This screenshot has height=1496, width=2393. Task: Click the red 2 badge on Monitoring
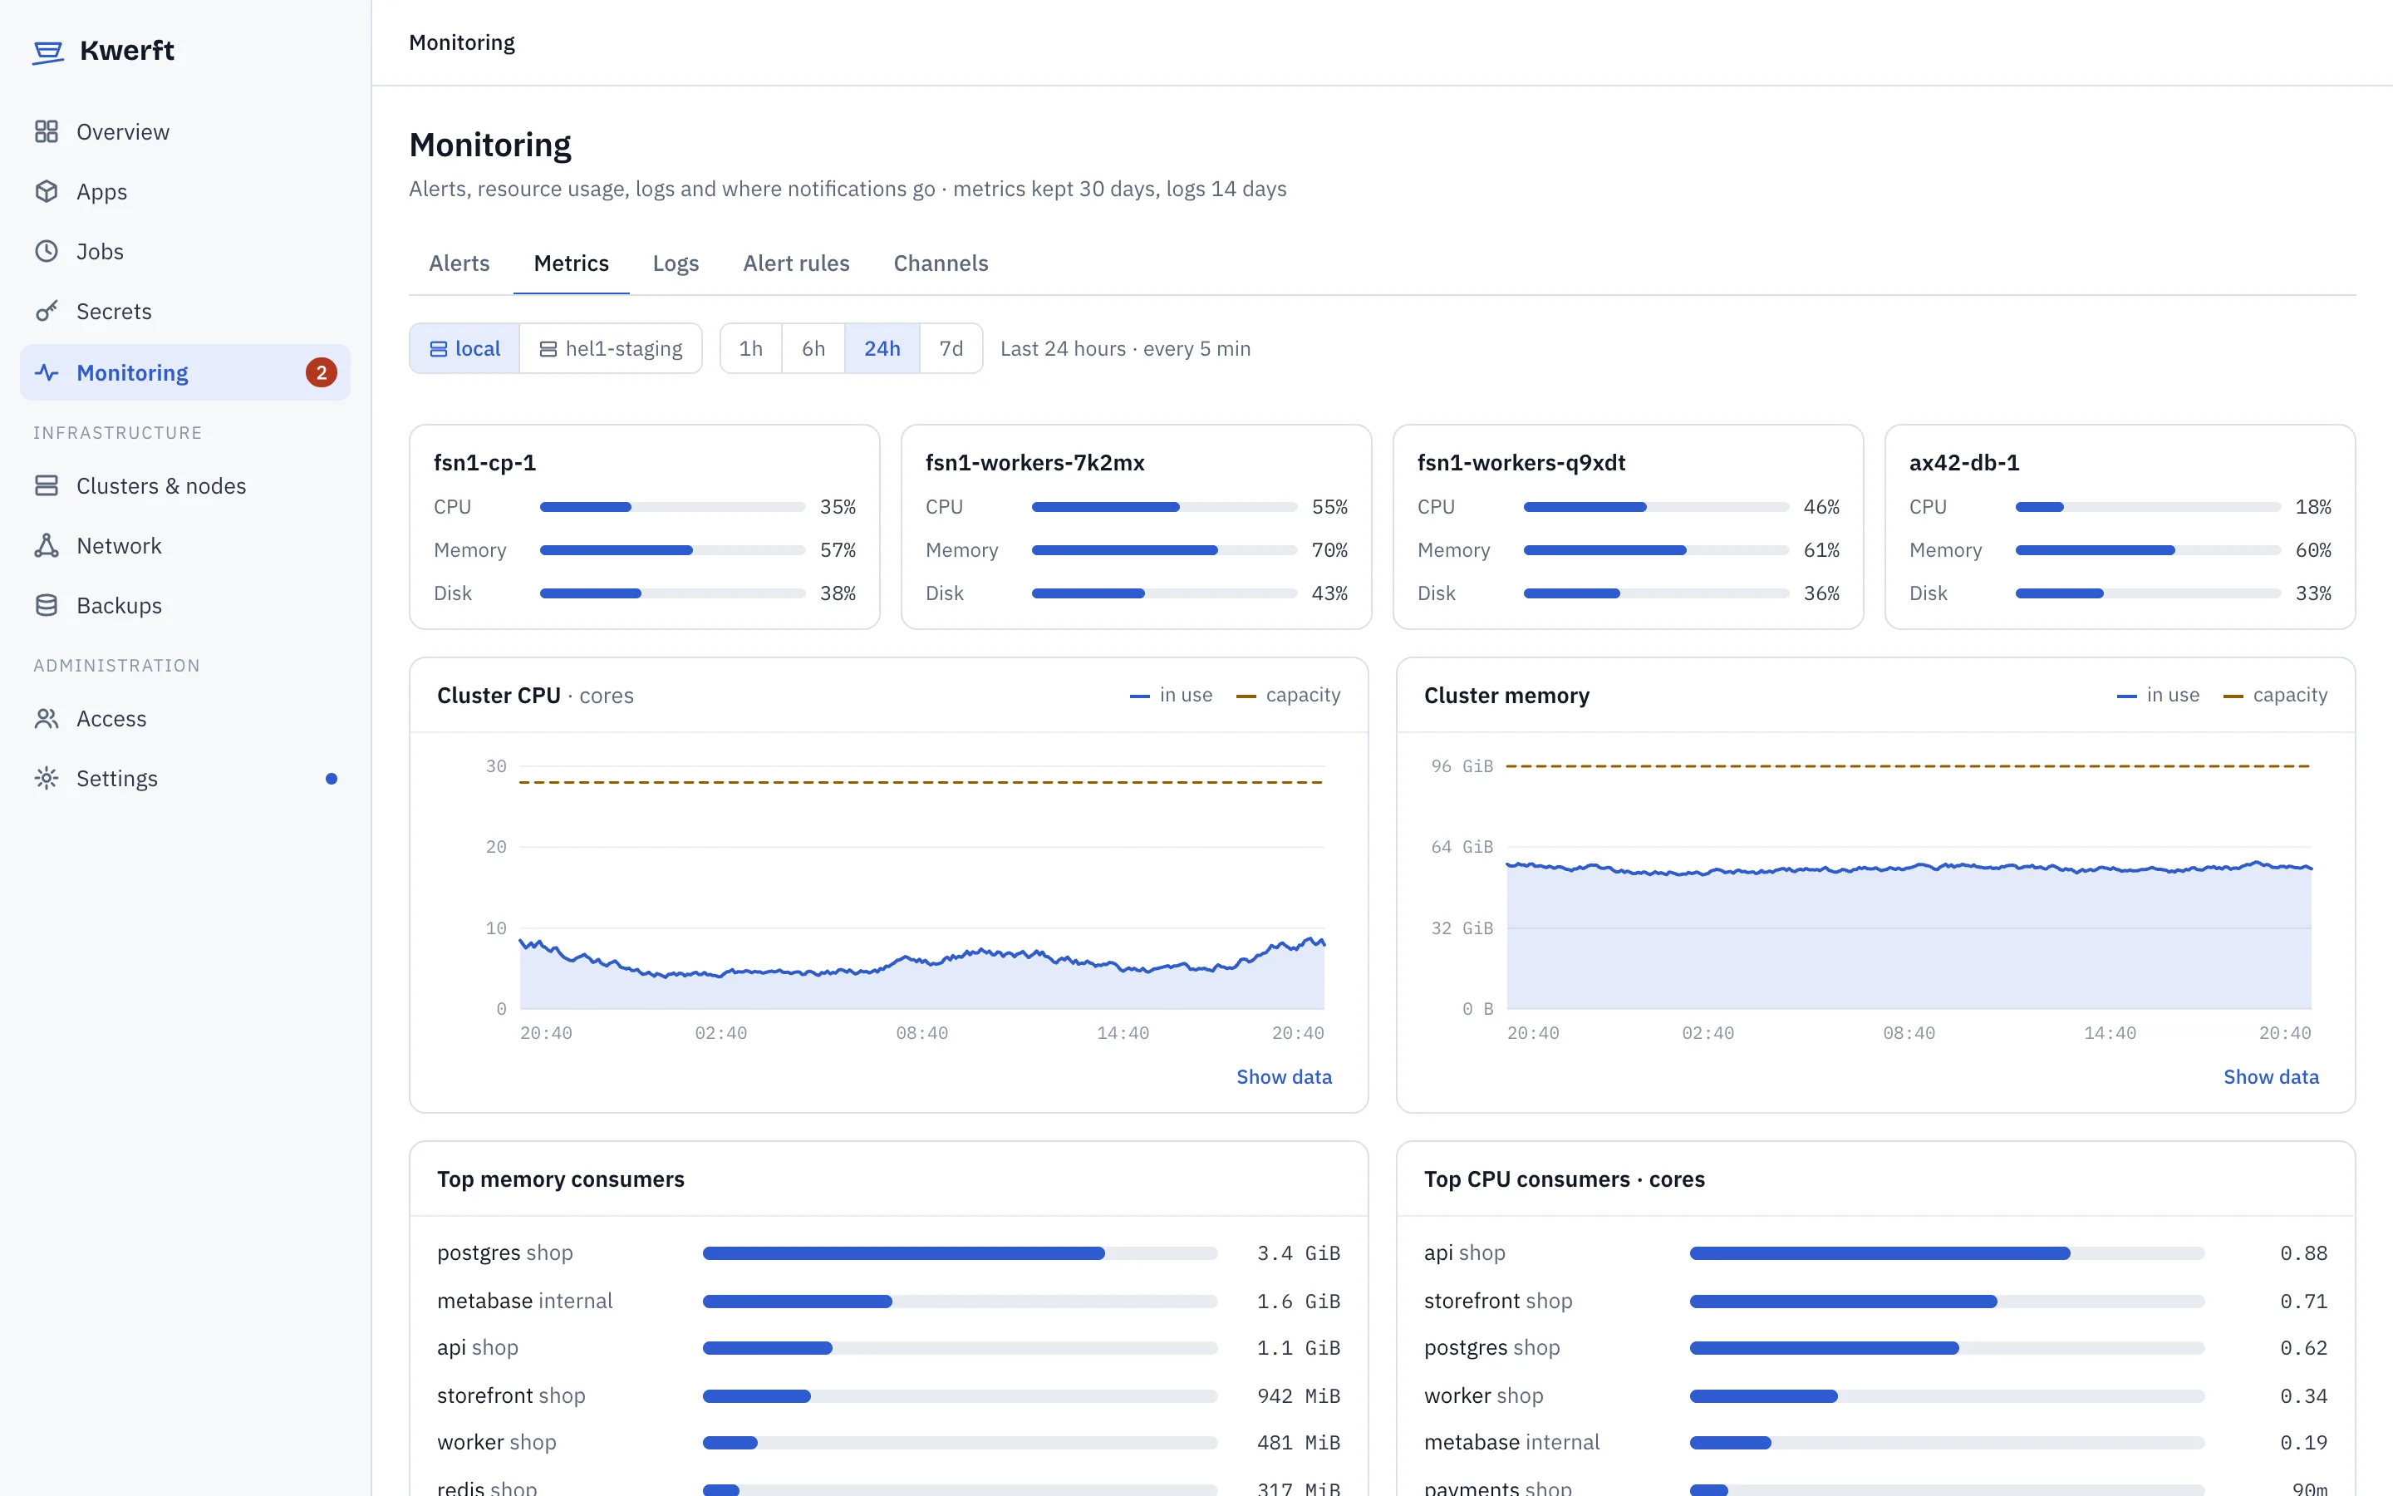pyautogui.click(x=322, y=373)
